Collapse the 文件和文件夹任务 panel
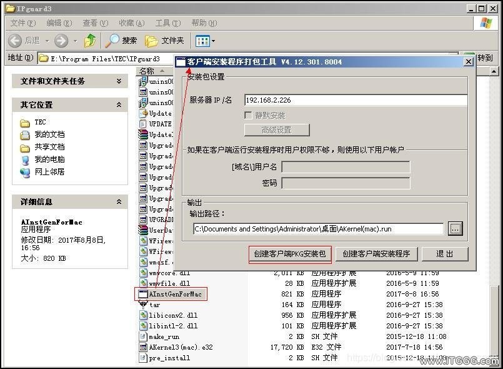Screen dimensions: 503x369 (119, 81)
